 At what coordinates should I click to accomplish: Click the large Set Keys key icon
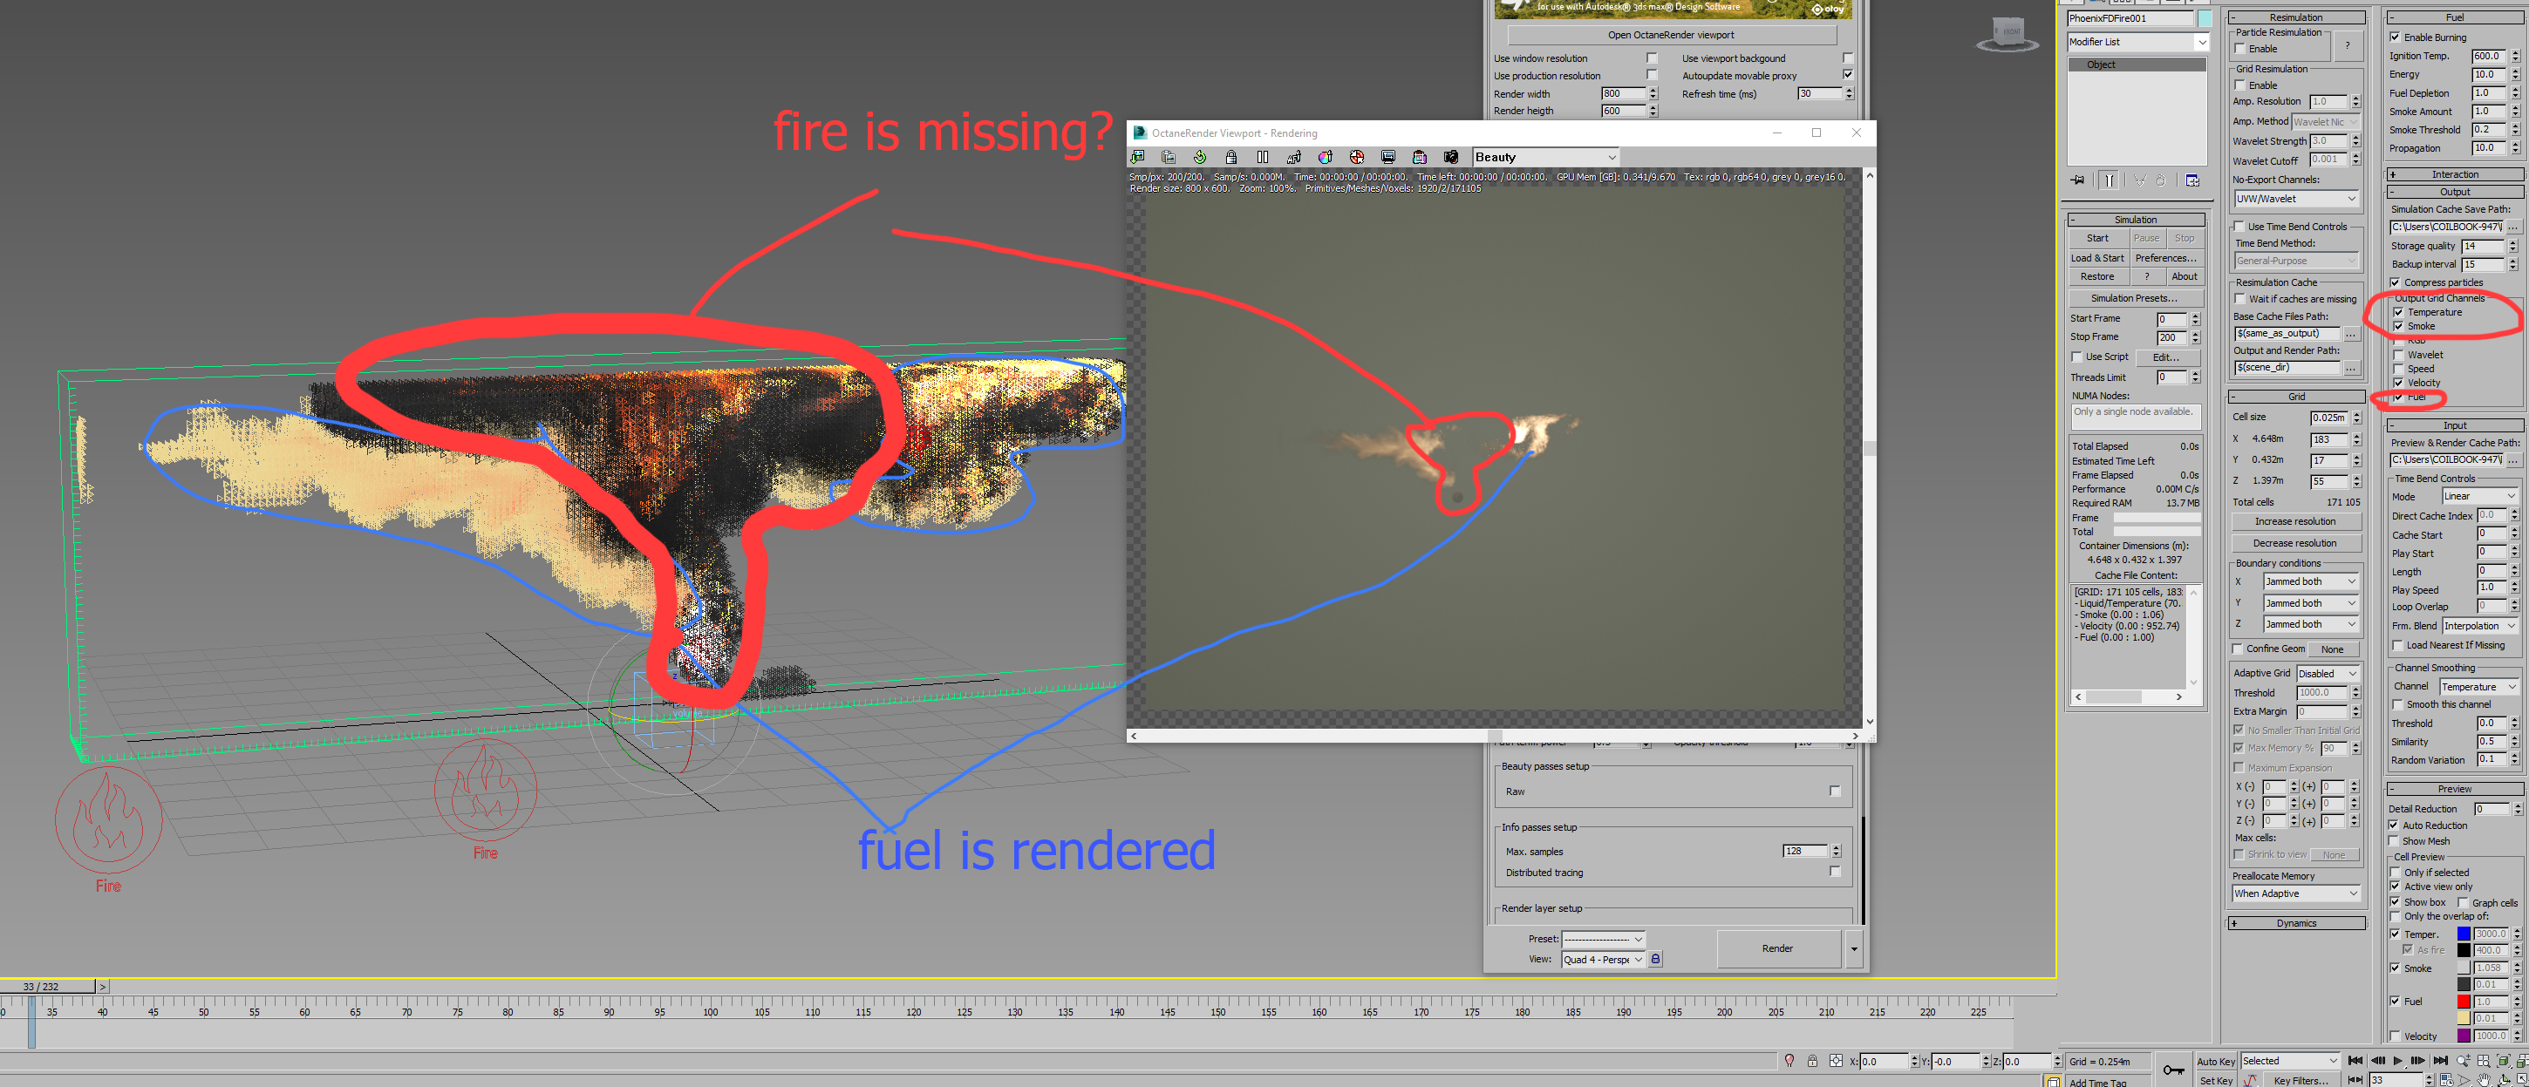pos(2173,1070)
